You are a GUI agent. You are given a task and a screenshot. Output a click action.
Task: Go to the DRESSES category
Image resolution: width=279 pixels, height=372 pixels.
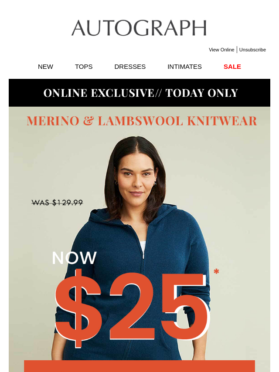click(x=130, y=67)
